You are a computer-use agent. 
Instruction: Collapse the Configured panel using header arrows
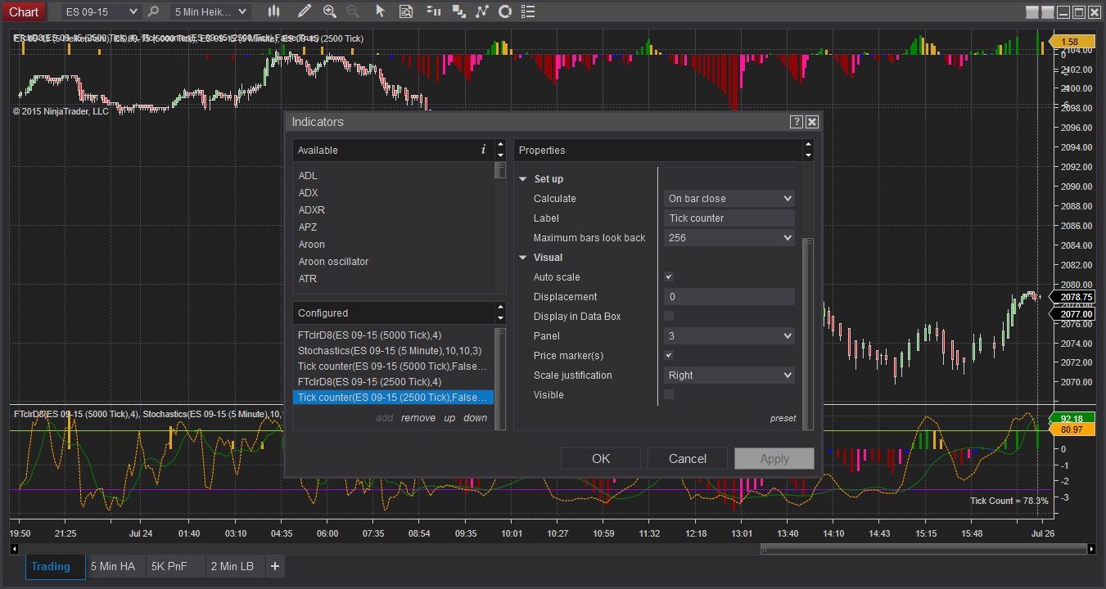click(500, 312)
